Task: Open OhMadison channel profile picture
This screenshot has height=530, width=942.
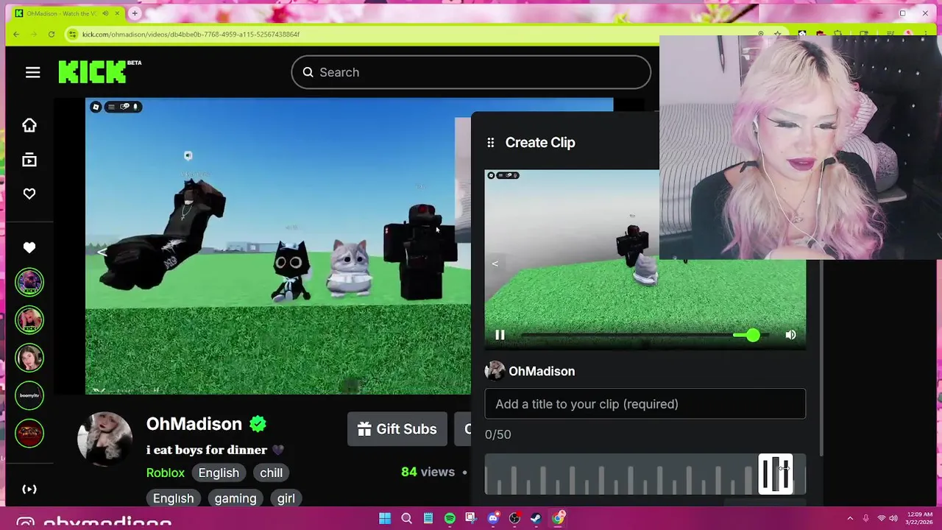Action: coord(105,439)
